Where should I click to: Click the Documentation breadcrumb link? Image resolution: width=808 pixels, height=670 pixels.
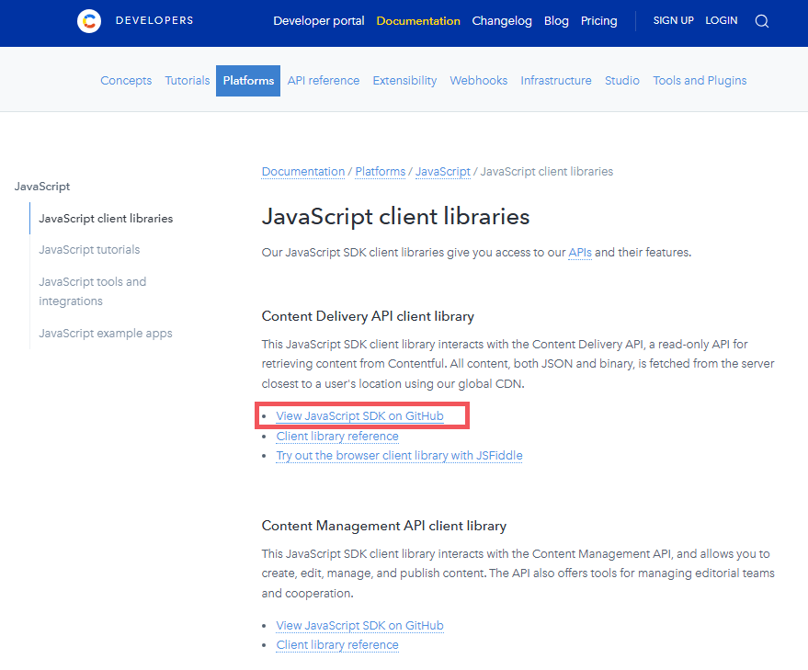[303, 172]
